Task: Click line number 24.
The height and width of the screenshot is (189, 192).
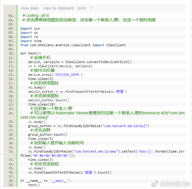Action: point(11,113)
